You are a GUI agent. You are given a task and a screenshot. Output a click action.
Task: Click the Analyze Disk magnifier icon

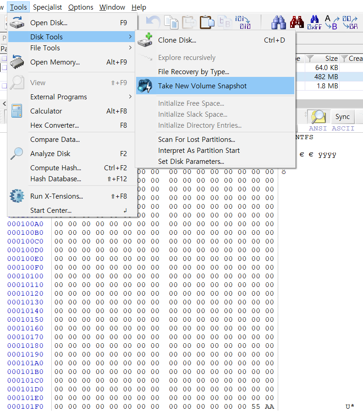click(x=16, y=154)
